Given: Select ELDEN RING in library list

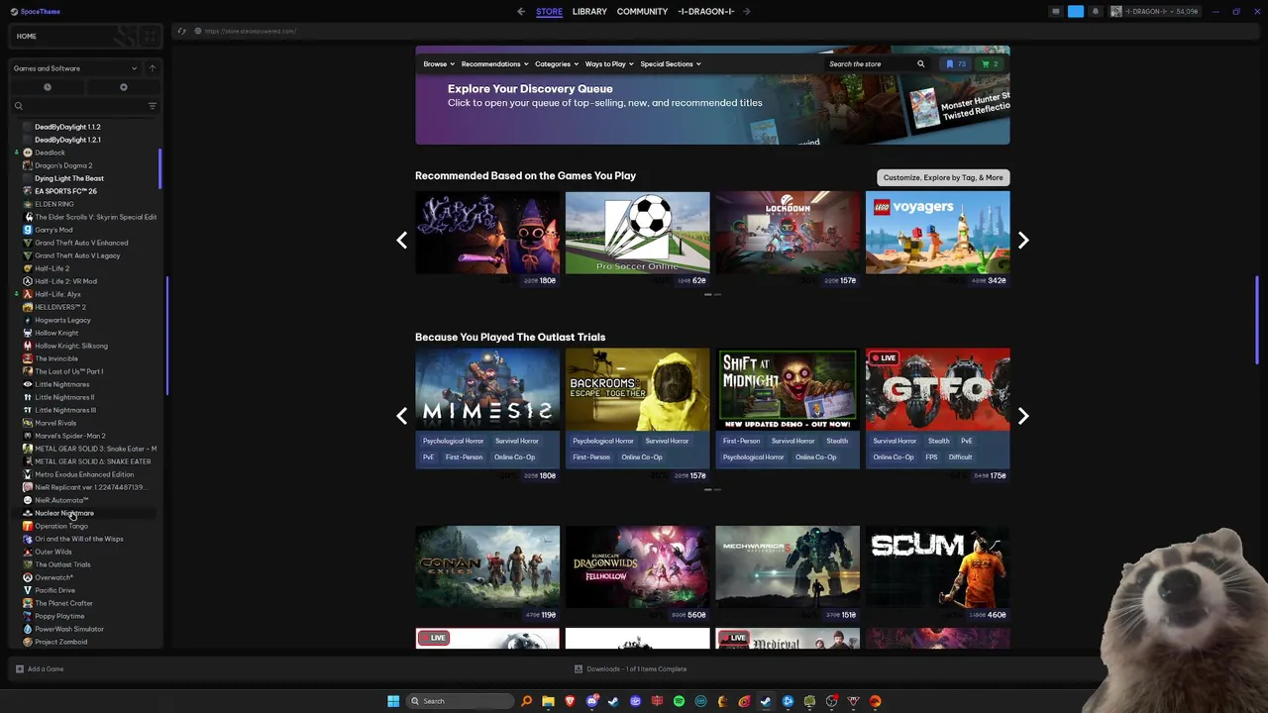Looking at the screenshot, I should pos(54,204).
